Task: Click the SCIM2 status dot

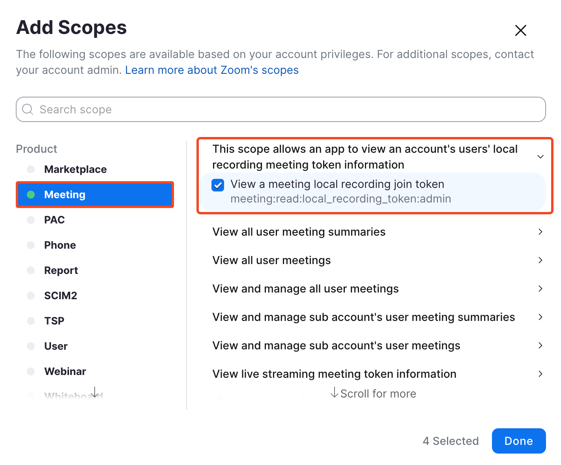Action: [31, 296]
